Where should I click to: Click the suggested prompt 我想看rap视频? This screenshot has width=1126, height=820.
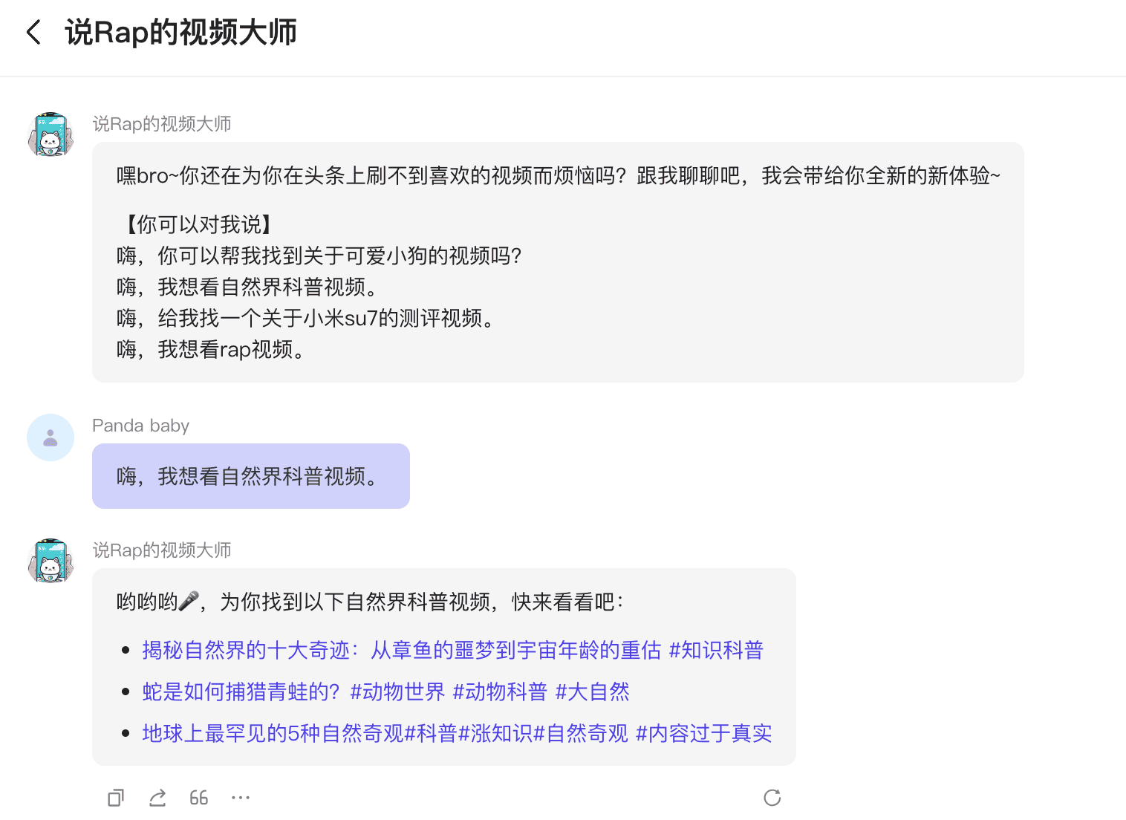pyautogui.click(x=211, y=350)
